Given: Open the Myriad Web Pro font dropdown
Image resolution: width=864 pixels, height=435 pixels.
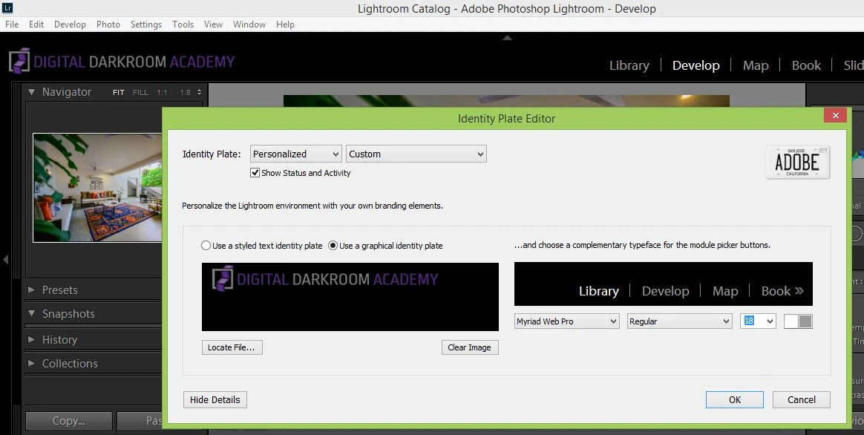Looking at the screenshot, I should 566,321.
